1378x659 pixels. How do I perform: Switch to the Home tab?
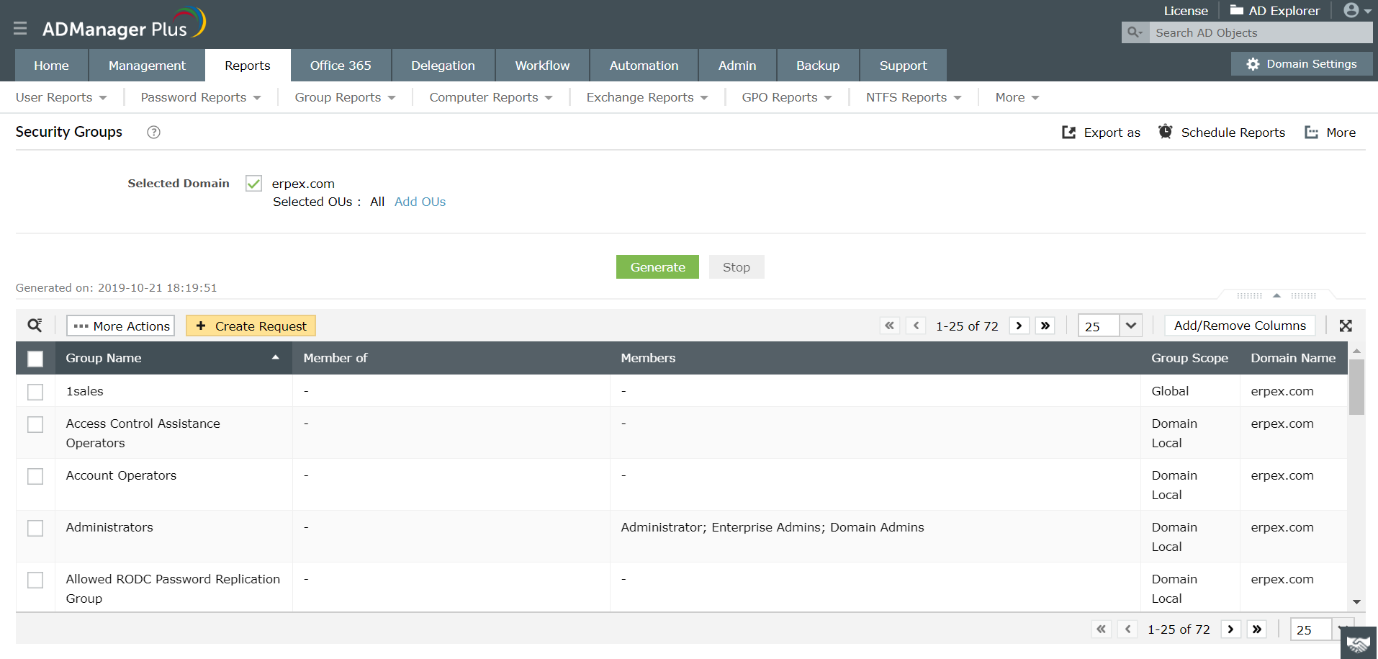[52, 65]
